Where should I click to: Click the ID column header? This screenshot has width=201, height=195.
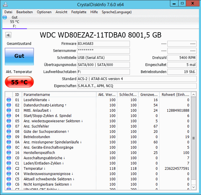[17, 94]
